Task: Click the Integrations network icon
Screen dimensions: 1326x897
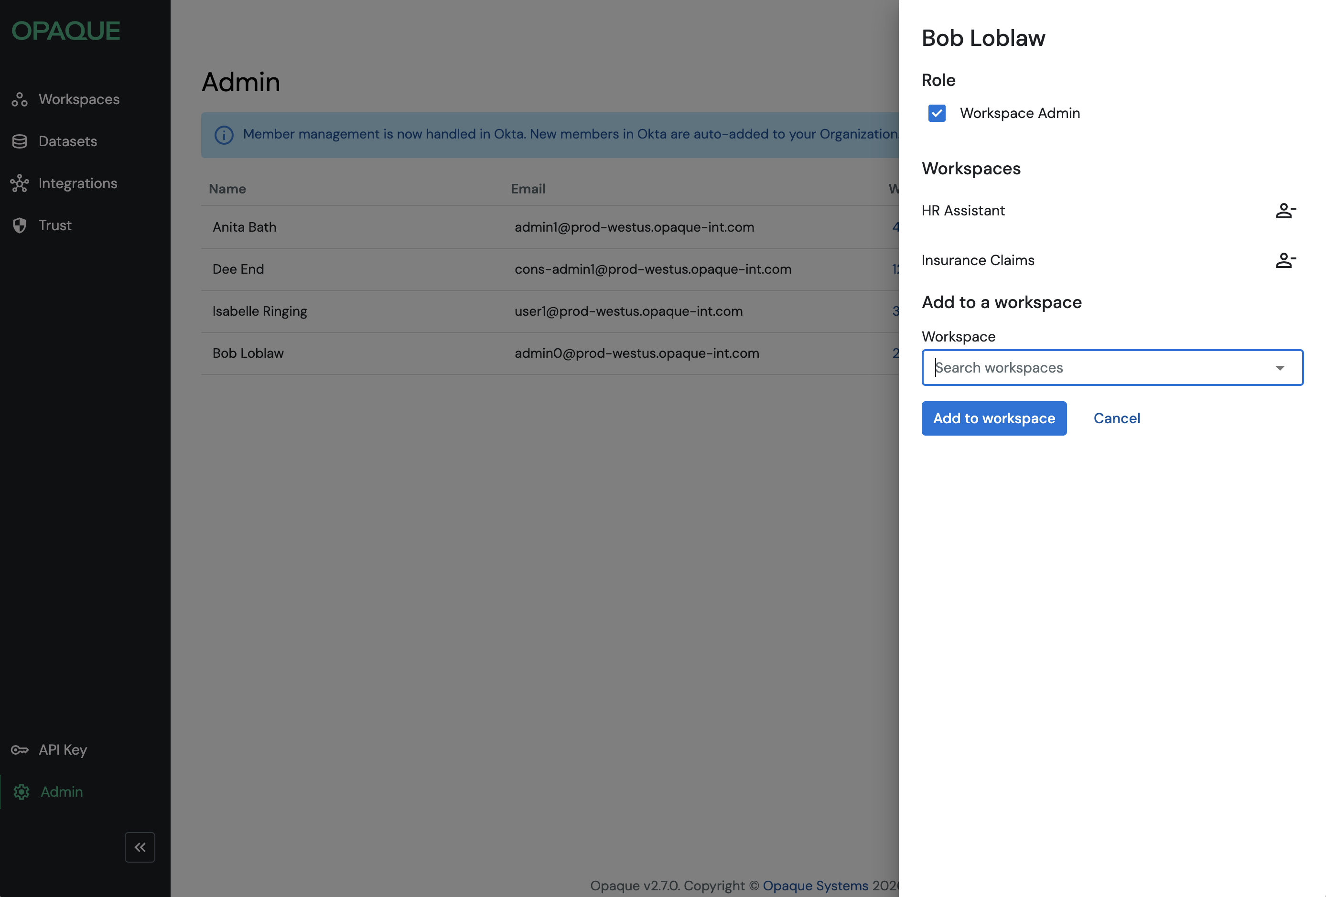Action: tap(20, 183)
